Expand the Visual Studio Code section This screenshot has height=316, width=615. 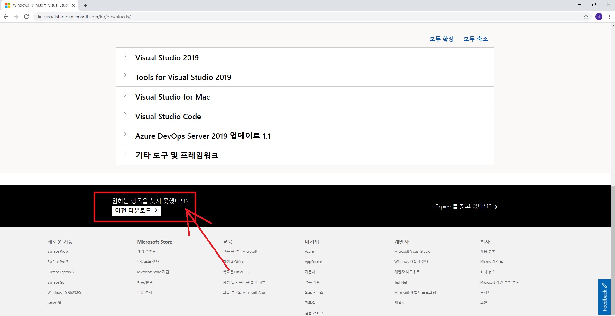point(305,116)
